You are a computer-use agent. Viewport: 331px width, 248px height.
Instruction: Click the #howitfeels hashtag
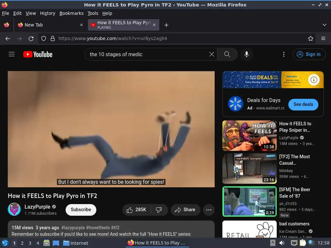98,228
